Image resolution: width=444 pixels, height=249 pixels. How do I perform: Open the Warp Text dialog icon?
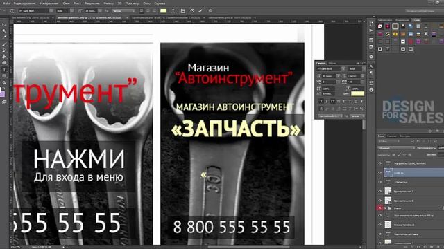pos(173,11)
